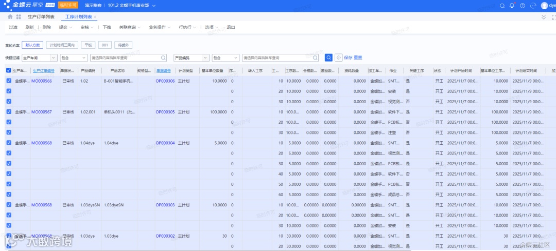Open document OP000306
556x251 pixels.
pyautogui.click(x=165, y=81)
